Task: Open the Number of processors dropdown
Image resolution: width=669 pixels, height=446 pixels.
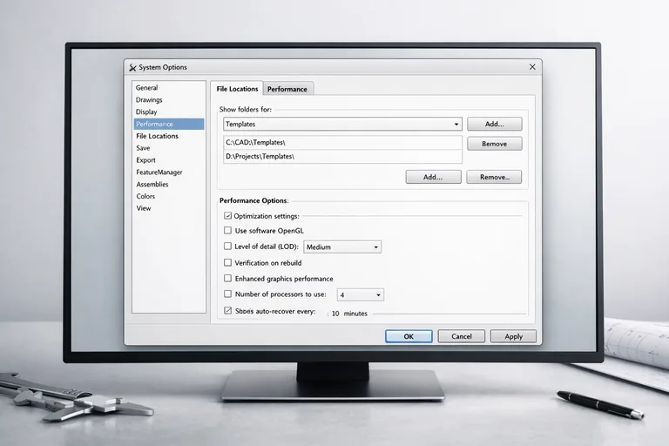Action: (x=377, y=295)
